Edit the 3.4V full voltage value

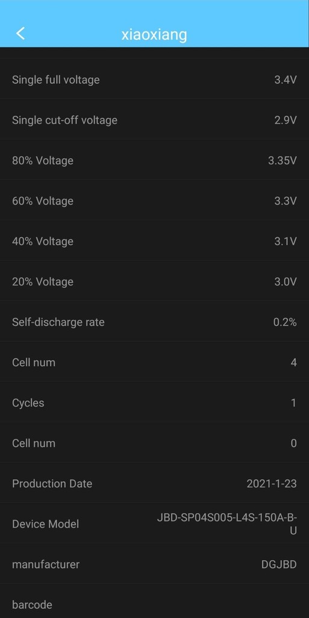286,80
